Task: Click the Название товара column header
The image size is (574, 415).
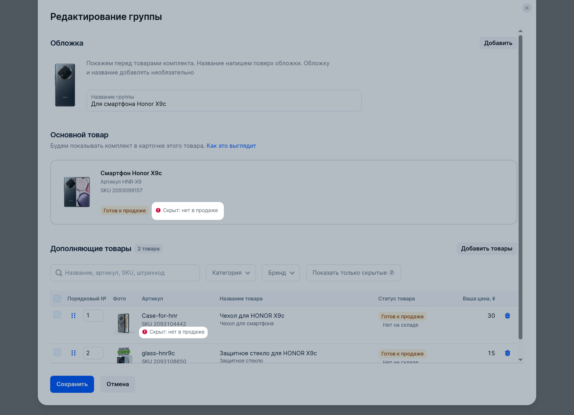Action: 241,299
